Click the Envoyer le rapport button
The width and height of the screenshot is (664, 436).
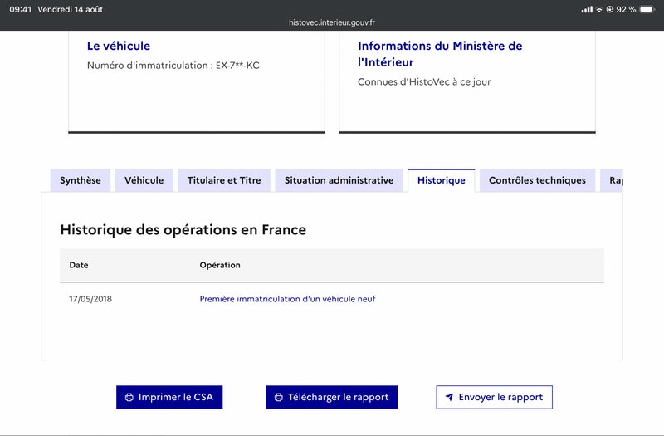494,398
